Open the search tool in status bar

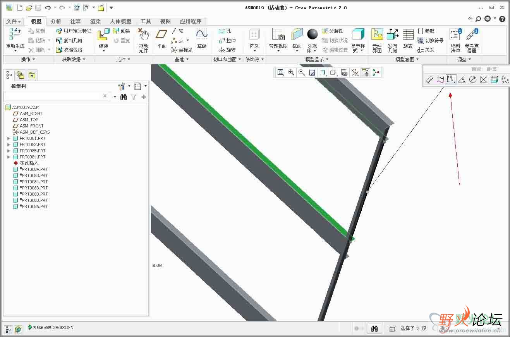click(x=374, y=328)
